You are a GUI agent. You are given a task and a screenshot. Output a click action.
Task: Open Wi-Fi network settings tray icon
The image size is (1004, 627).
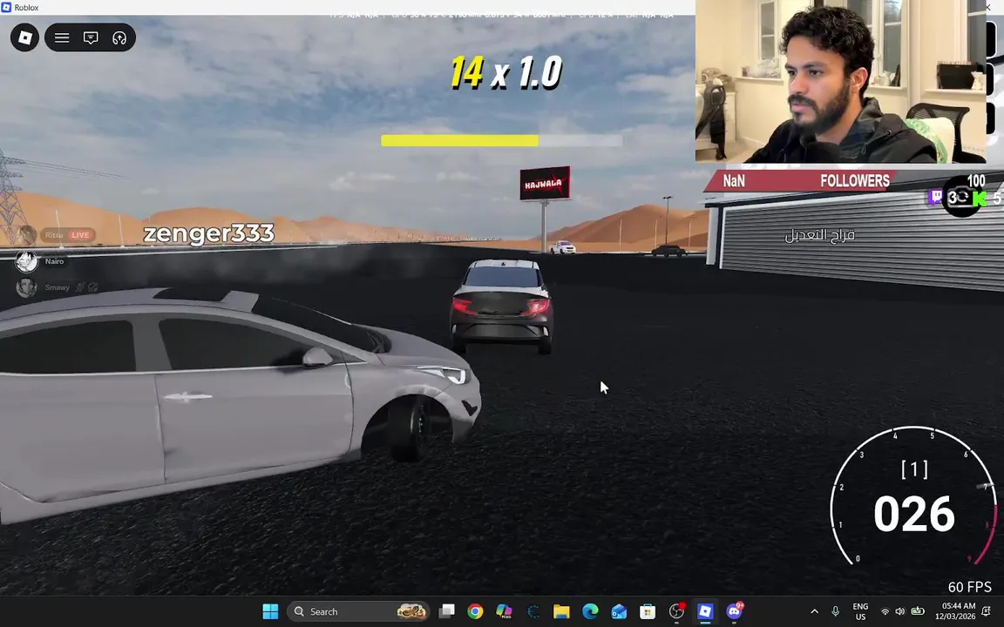[885, 611]
